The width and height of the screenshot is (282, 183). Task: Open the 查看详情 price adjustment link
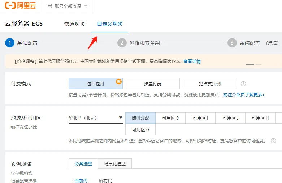tap(192, 61)
